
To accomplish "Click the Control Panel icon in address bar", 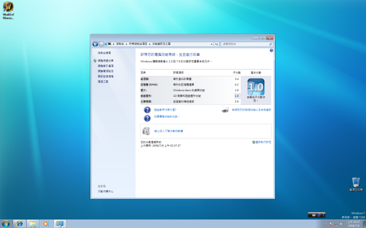I will point(109,44).
